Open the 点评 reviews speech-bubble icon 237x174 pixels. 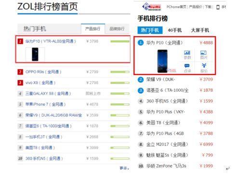(187, 68)
